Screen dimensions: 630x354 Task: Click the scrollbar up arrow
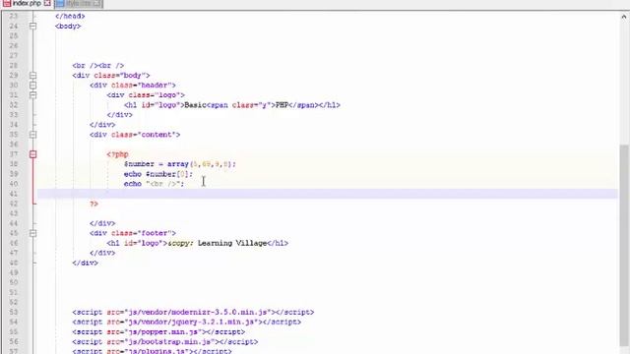[x=623, y=17]
